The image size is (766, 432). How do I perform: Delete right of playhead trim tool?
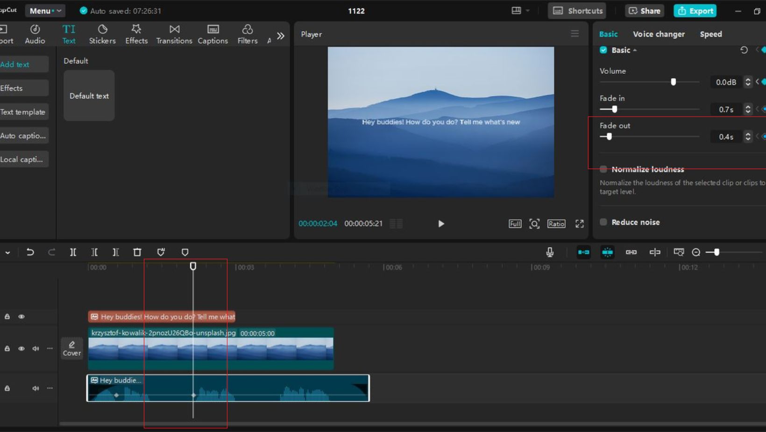click(116, 252)
